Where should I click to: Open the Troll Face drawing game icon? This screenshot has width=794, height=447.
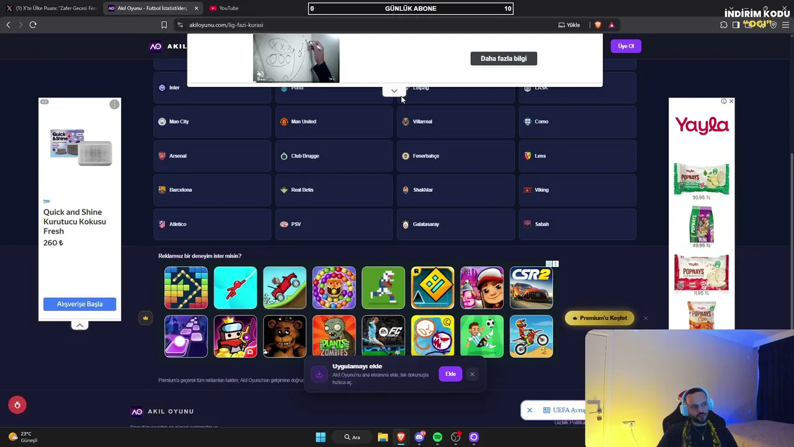(432, 336)
